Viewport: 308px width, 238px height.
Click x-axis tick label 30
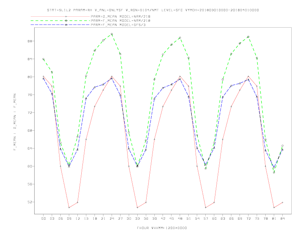pyautogui.click(x=129, y=219)
